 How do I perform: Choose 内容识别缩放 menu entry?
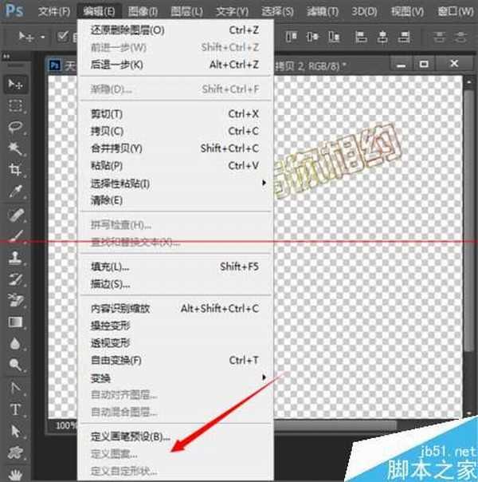[175, 308]
